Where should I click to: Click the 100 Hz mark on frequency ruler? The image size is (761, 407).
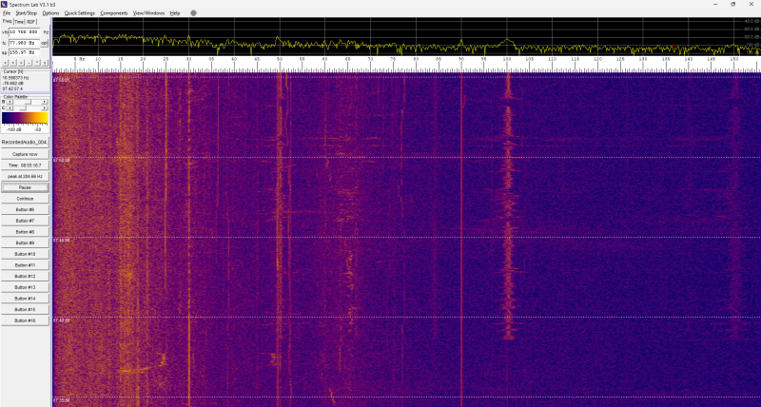507,59
